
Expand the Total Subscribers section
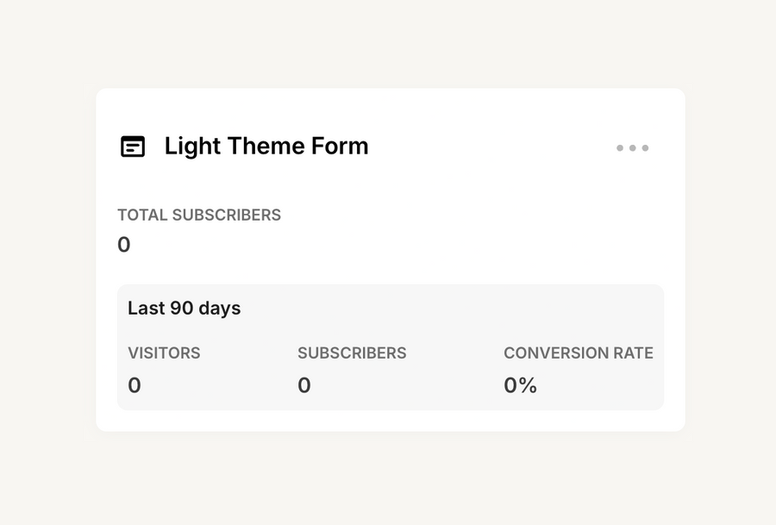[199, 215]
